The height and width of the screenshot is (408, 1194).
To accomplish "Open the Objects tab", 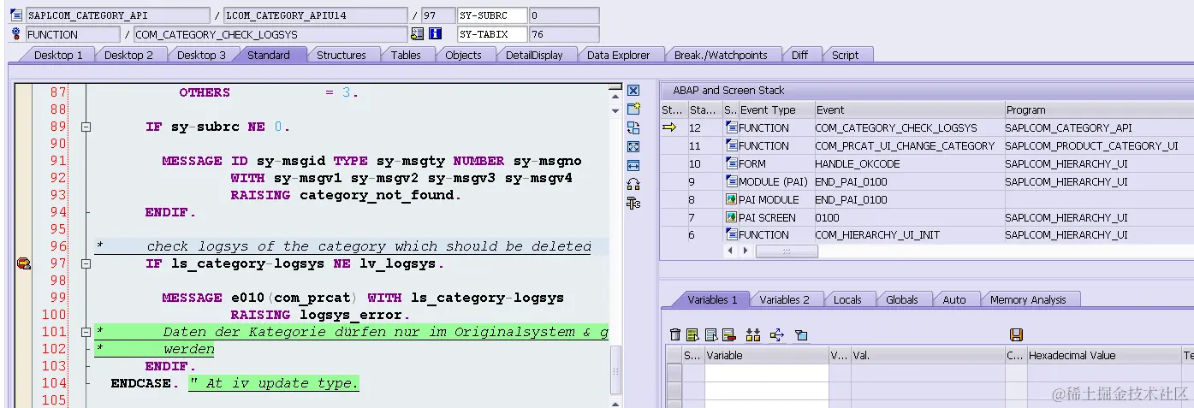I will 463,55.
